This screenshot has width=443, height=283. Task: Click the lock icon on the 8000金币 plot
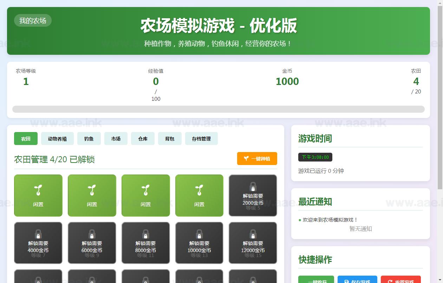pyautogui.click(x=145, y=234)
